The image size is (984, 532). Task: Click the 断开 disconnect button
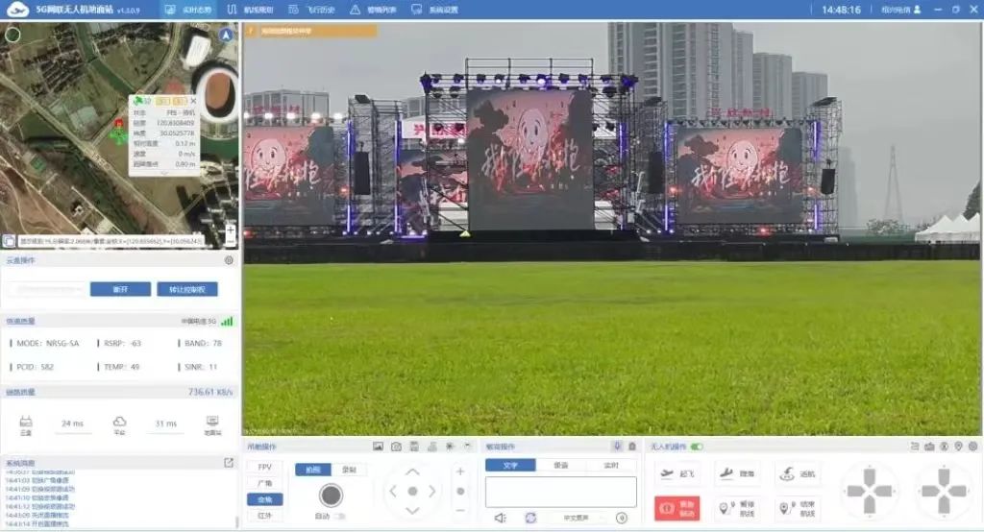(x=120, y=289)
